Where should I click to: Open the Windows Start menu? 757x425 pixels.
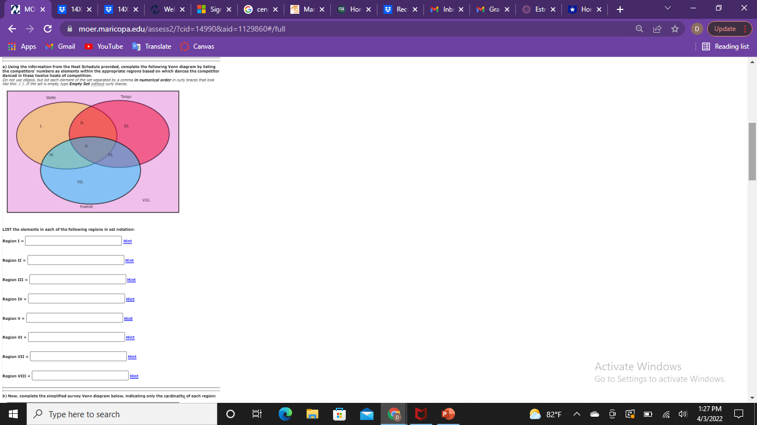13,414
